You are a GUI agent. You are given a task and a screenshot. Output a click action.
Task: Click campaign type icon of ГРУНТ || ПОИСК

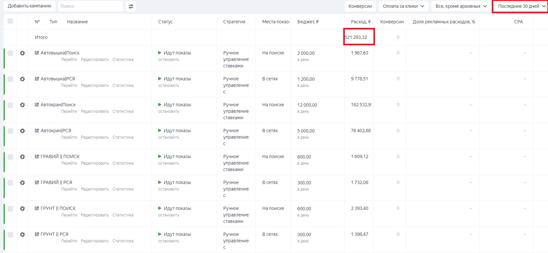tap(37, 208)
